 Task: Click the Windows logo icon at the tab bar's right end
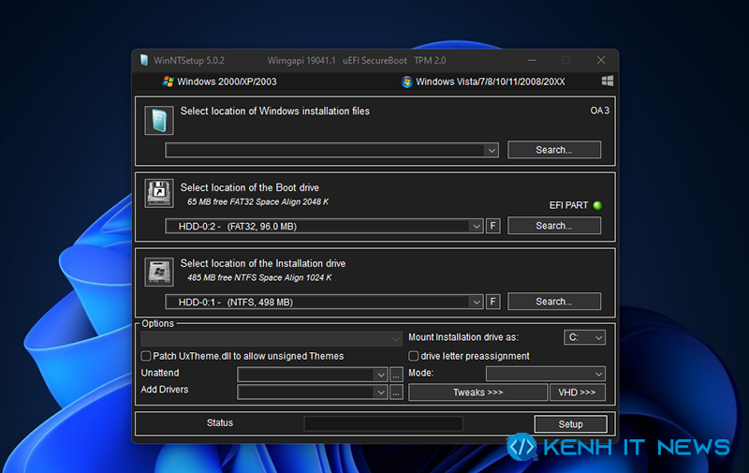607,81
